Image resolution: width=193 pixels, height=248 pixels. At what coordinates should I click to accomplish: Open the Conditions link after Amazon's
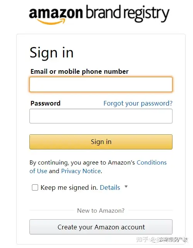coord(152,163)
